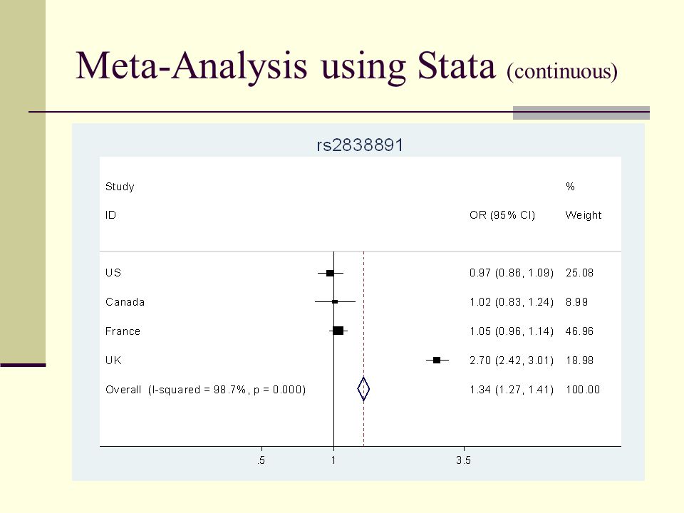This screenshot has height=513, width=684.
Task: Click the Canada study square marker
Action: coord(335,301)
